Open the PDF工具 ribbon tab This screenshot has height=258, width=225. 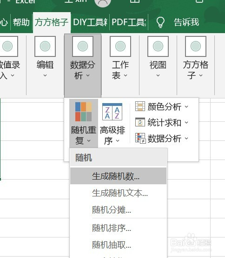point(129,22)
